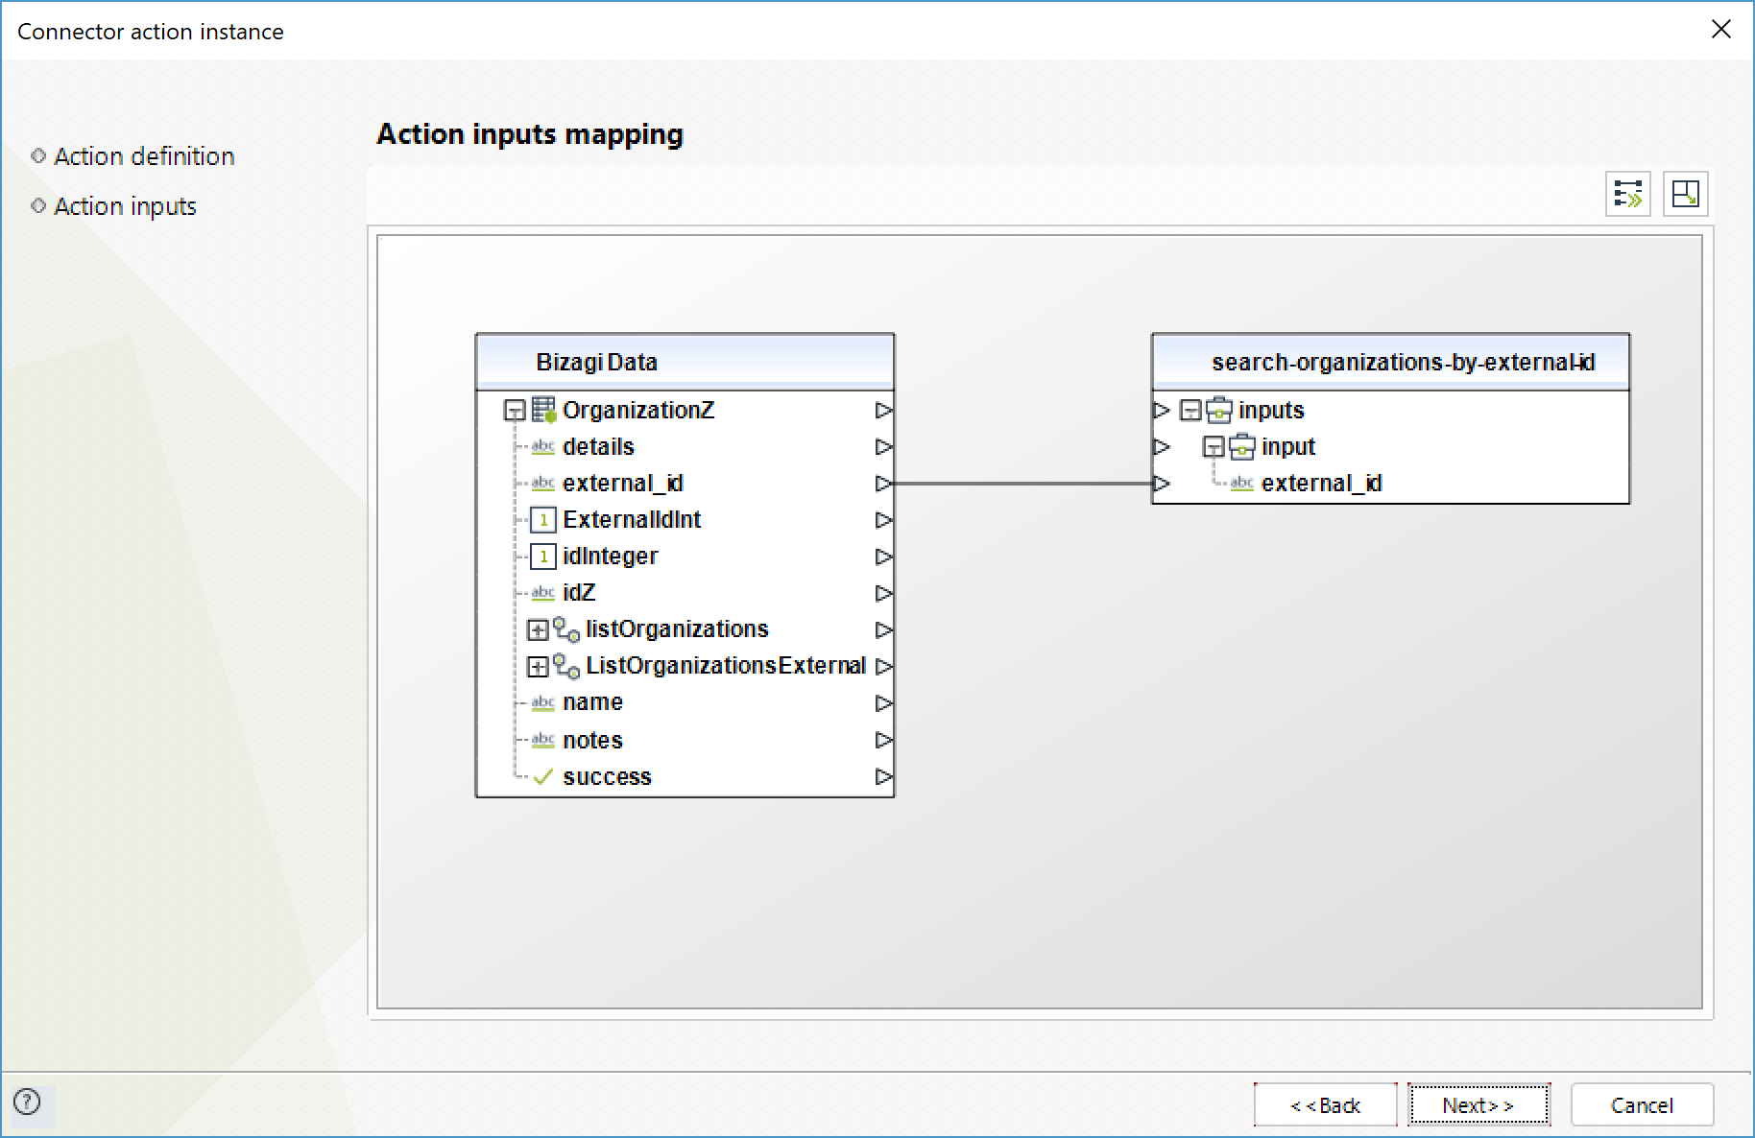1755x1138 pixels.
Task: Select the inputs tree item
Action: (x=1271, y=411)
